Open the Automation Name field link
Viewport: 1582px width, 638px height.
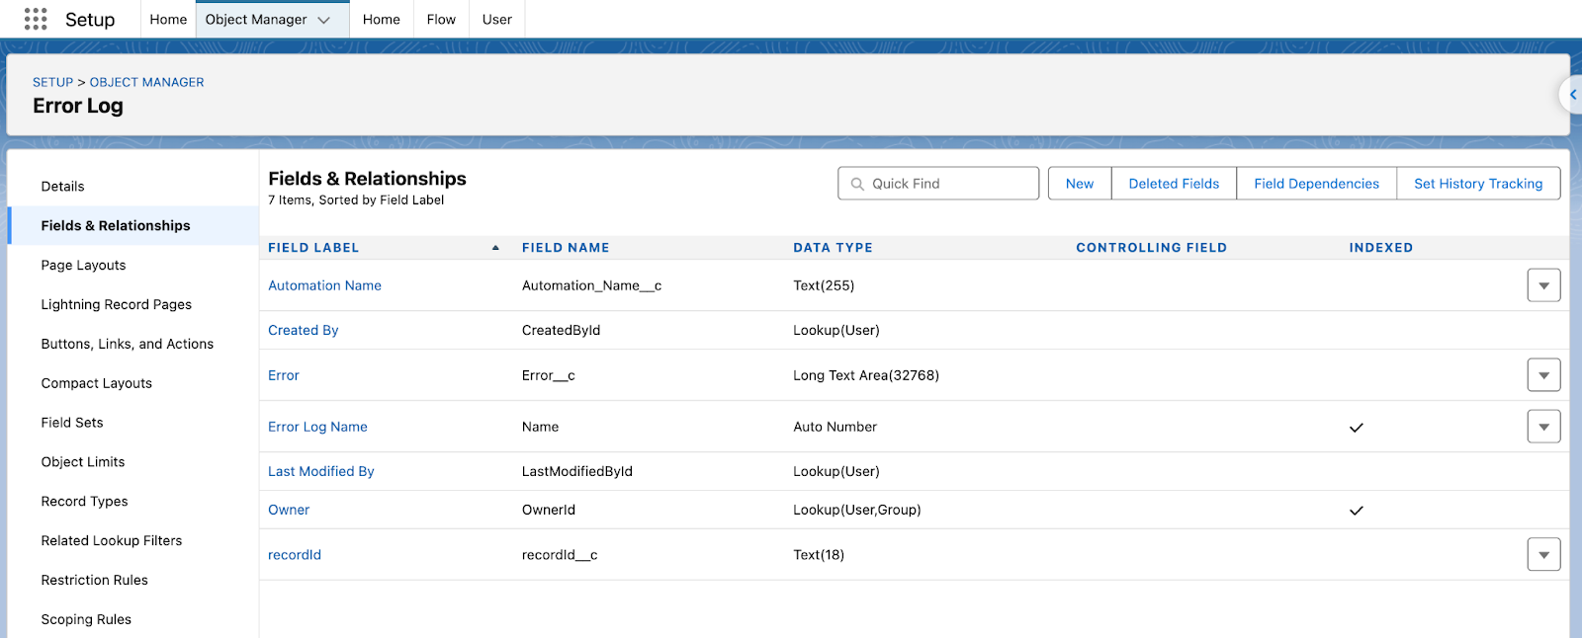(x=324, y=285)
